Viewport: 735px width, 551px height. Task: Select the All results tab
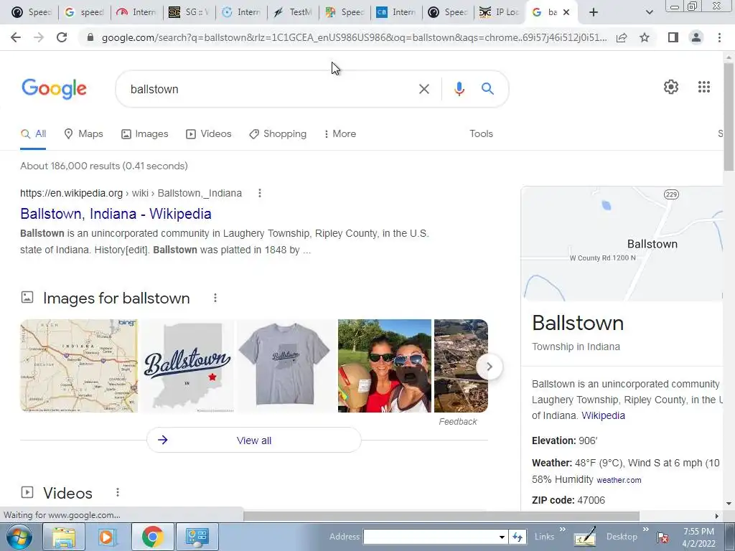(33, 134)
